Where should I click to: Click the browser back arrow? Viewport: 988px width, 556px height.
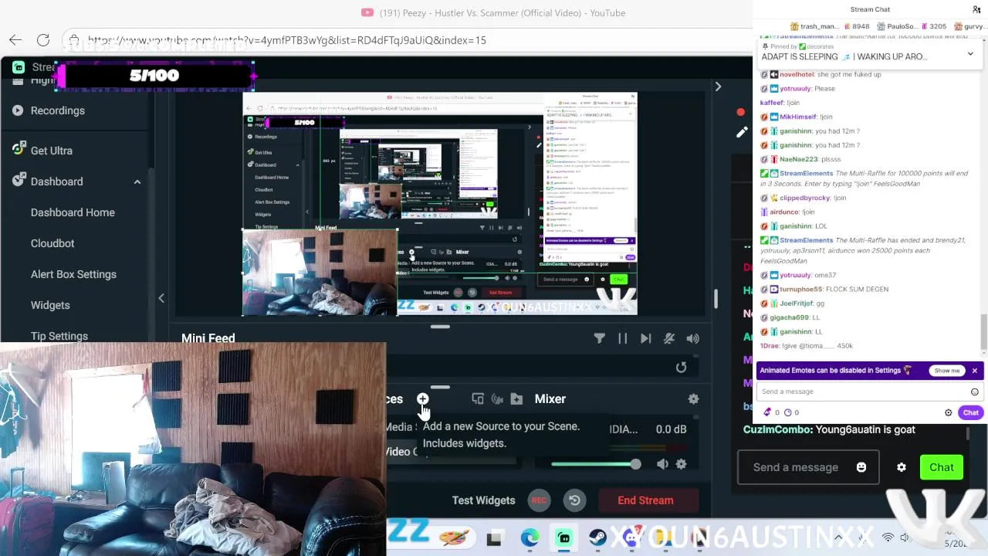[15, 40]
